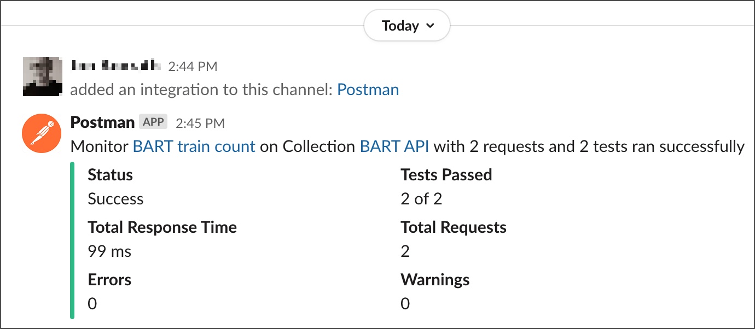Click the green attachment status bar
The height and width of the screenshot is (329, 755).
pos(72,240)
